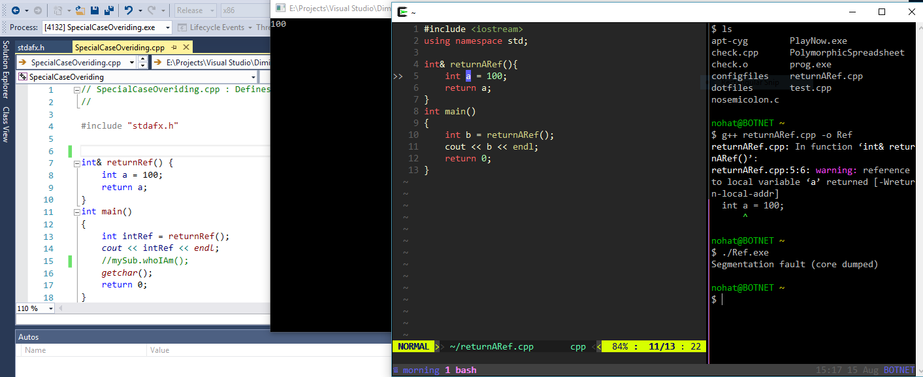Open the 110 % zoom level dropdown

coord(51,308)
